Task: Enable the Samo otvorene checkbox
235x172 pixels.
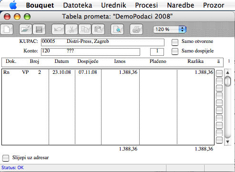Action: click(175, 42)
